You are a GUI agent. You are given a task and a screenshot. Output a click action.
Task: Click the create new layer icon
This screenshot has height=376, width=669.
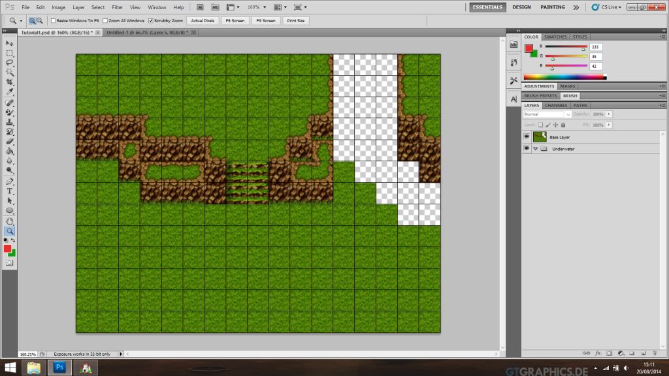pyautogui.click(x=644, y=353)
